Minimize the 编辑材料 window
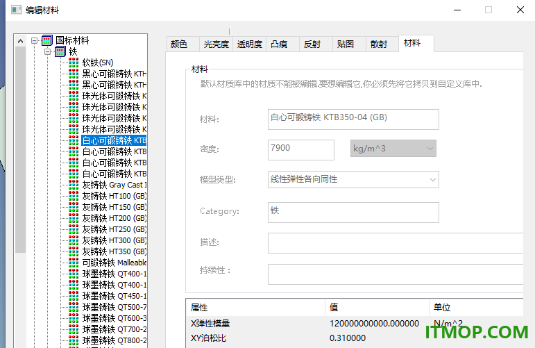Screen dimensions: 535x348 coord(457,10)
